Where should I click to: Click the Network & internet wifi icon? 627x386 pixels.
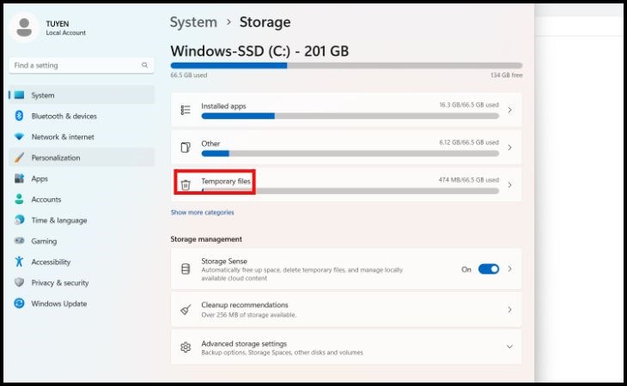pyautogui.click(x=19, y=137)
